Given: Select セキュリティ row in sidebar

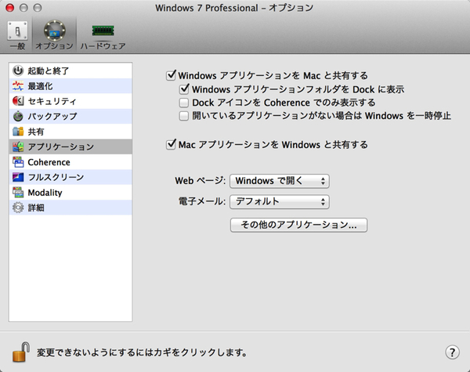Looking at the screenshot, I should 70,101.
